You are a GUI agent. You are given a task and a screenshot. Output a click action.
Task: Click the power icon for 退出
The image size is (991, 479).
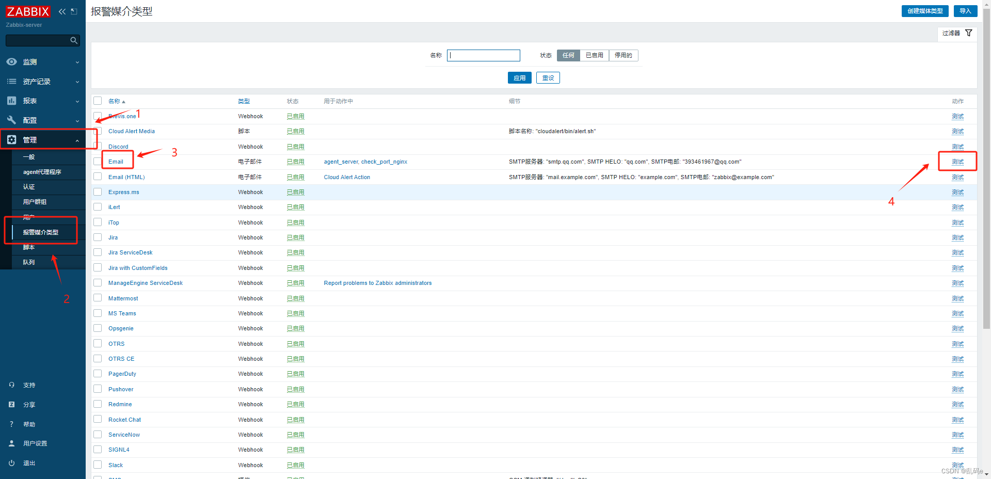(11, 463)
